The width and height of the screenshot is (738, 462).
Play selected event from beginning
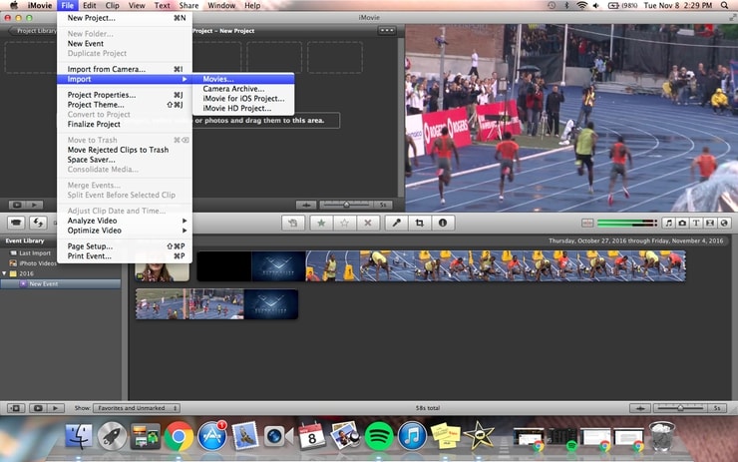(x=55, y=408)
